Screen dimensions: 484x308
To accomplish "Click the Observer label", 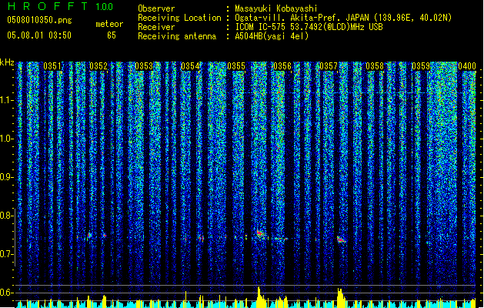I will tap(156, 8).
